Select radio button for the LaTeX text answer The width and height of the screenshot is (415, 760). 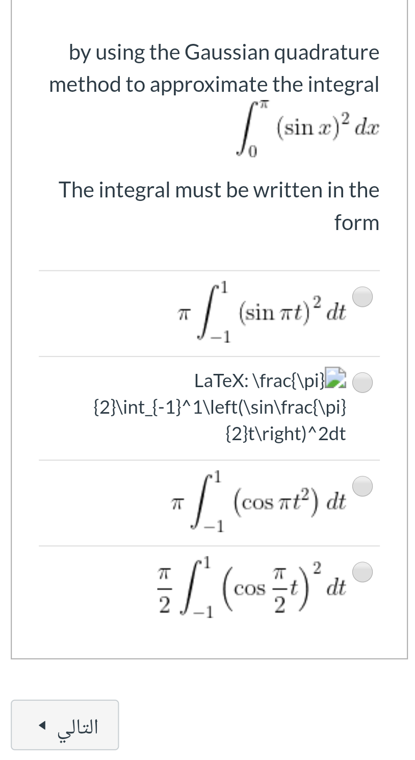pyautogui.click(x=362, y=382)
